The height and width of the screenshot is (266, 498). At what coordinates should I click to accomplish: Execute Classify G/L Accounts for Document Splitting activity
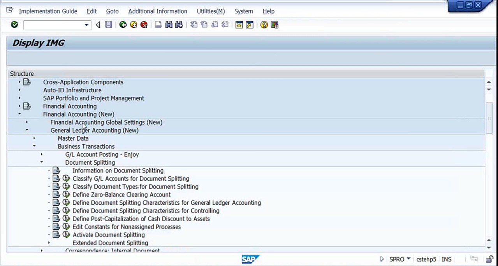coord(66,179)
